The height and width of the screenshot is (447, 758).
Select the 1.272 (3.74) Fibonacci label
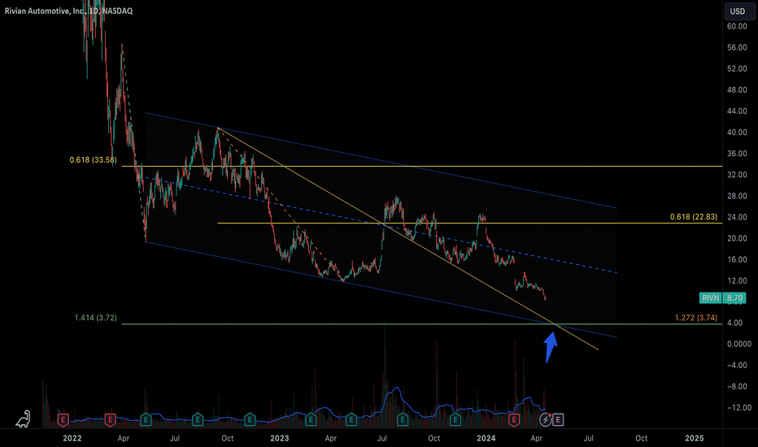click(x=696, y=318)
